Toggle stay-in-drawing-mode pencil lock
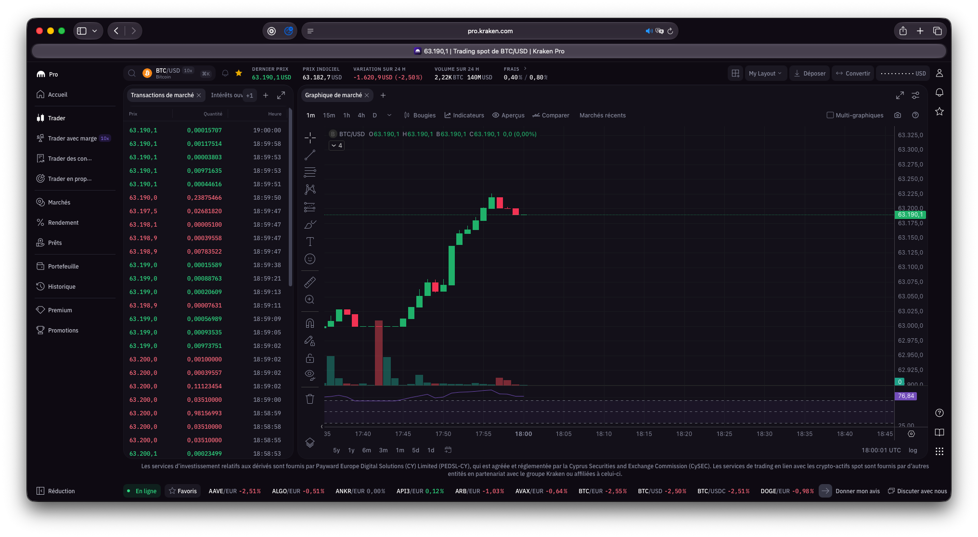978x537 pixels. 310,341
